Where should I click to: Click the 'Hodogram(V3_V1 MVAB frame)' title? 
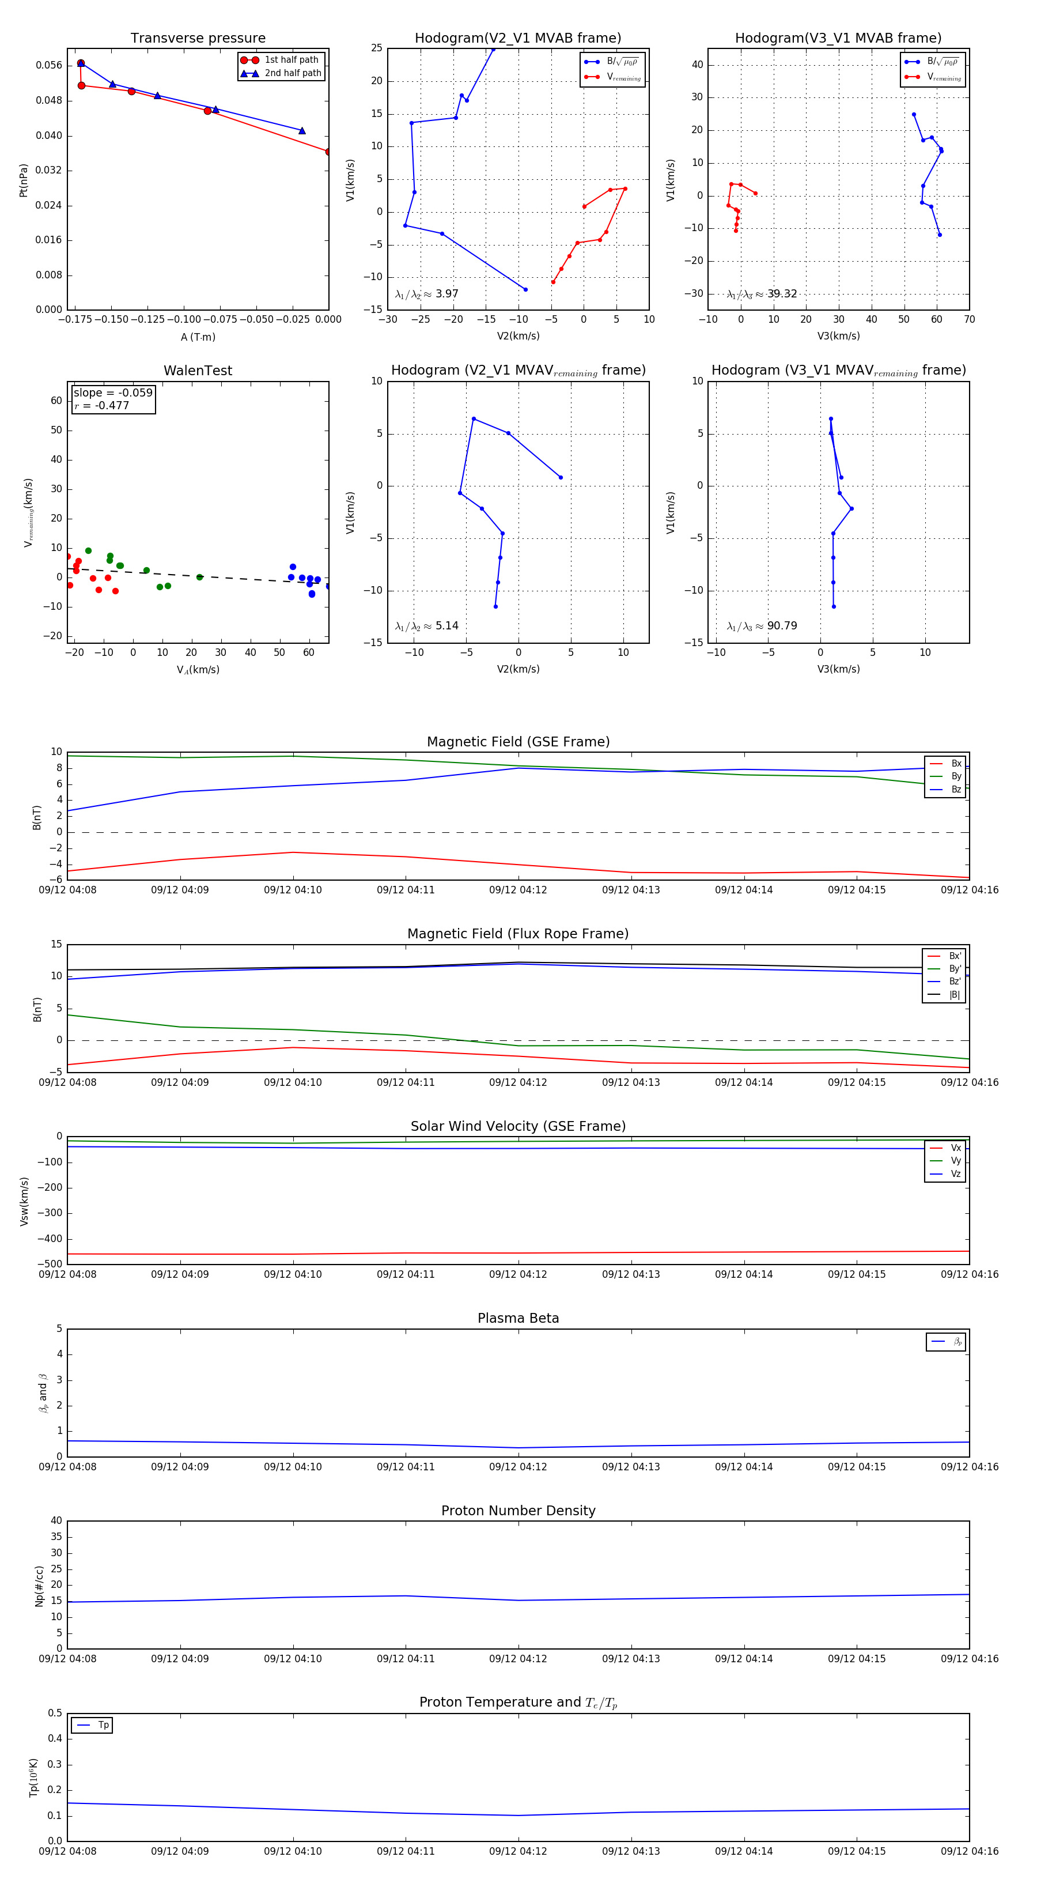(x=838, y=37)
